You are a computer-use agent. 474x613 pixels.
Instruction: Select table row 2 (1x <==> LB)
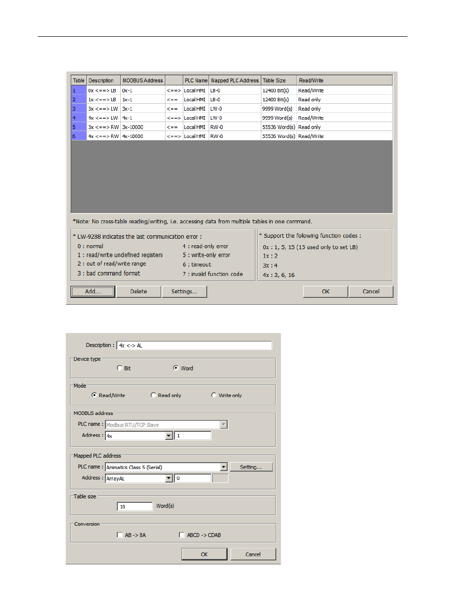coord(232,99)
